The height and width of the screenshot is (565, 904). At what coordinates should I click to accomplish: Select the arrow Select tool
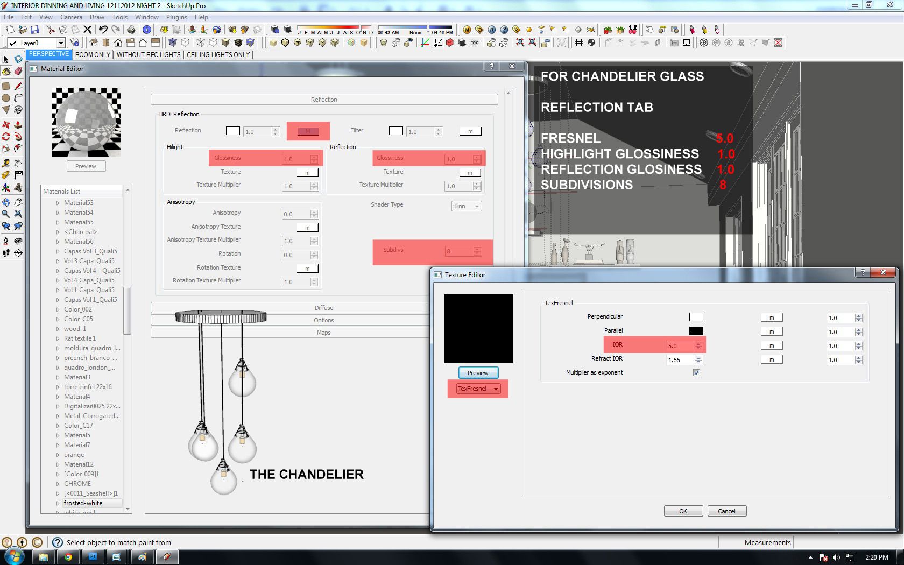[6, 59]
